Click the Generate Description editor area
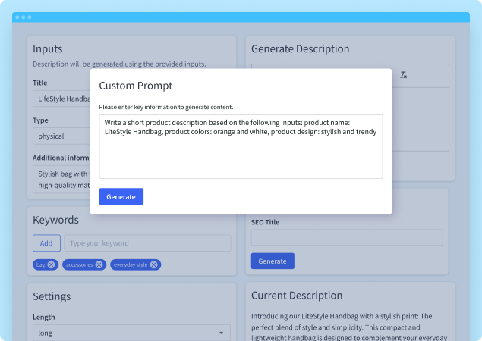The height and width of the screenshot is (341, 482). click(x=421, y=121)
